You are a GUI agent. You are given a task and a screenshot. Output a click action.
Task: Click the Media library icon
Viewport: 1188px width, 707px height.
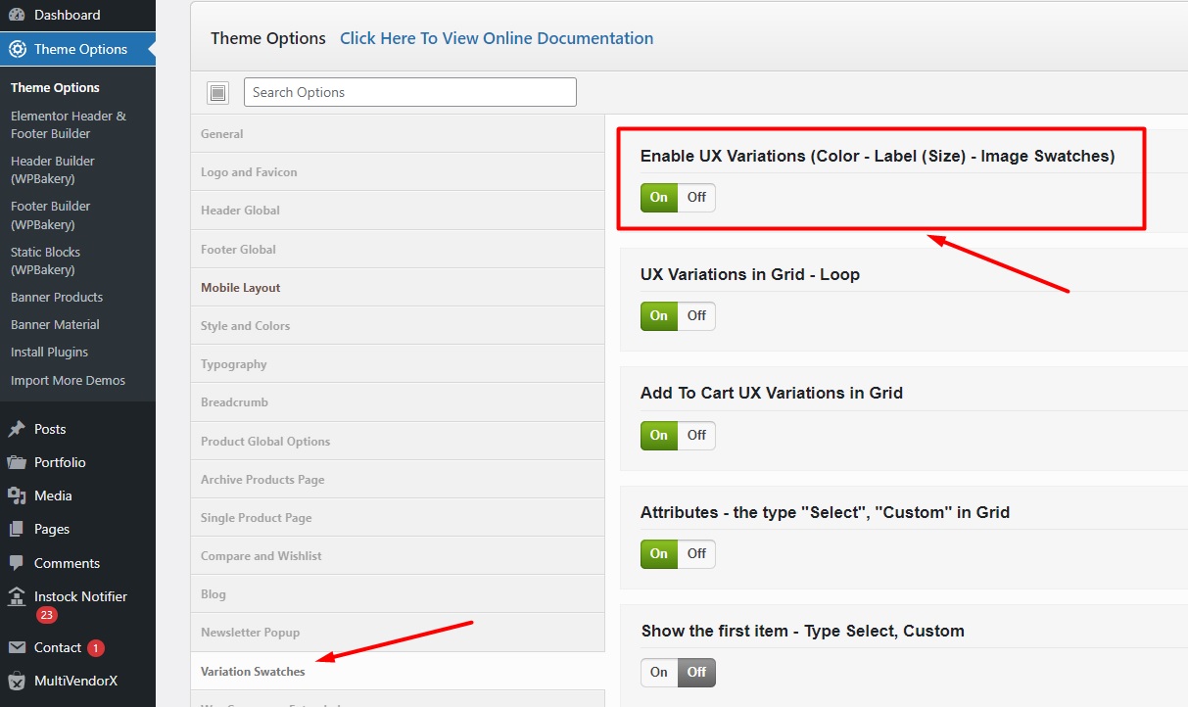tap(17, 495)
